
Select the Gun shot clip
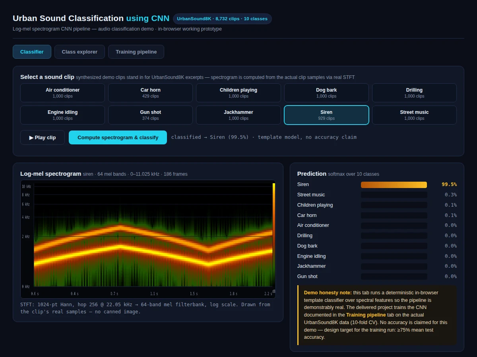click(x=150, y=115)
